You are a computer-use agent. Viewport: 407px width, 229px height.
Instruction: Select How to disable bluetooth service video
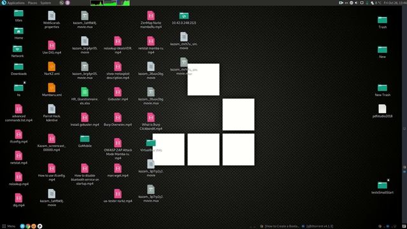tap(85, 174)
